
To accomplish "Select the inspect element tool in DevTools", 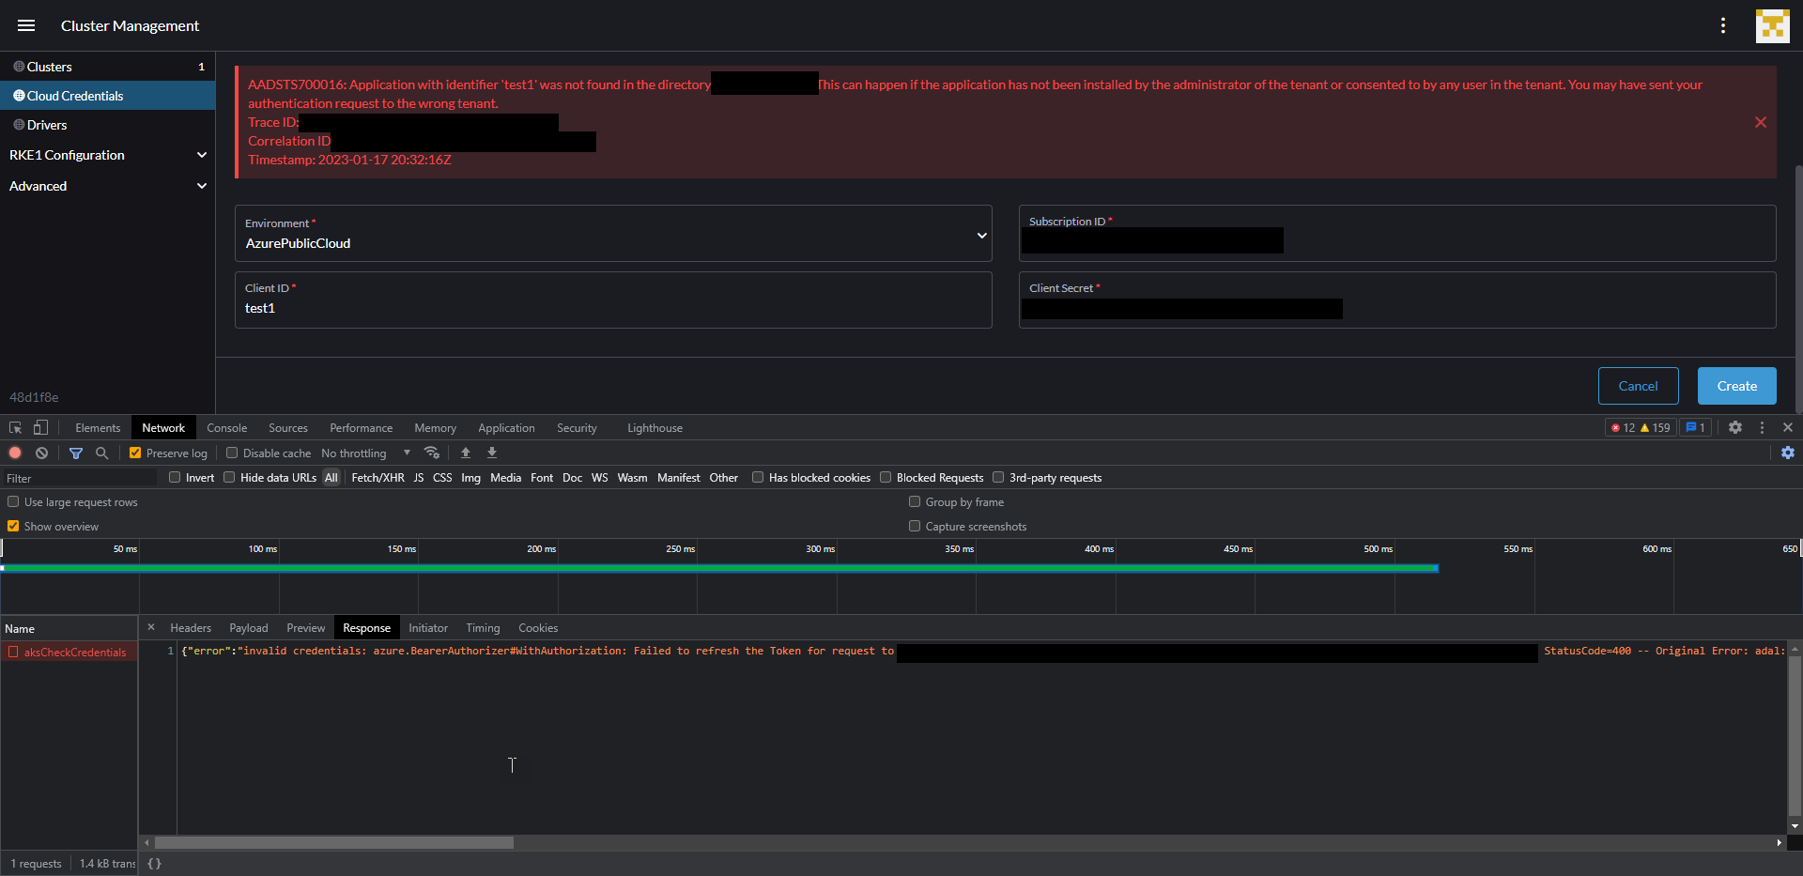I will pyautogui.click(x=14, y=427).
